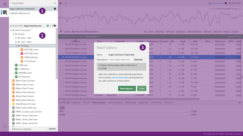Add a new collection with the plus icon
Viewport: 243px width, 136px height.
pyautogui.click(x=55, y=3)
